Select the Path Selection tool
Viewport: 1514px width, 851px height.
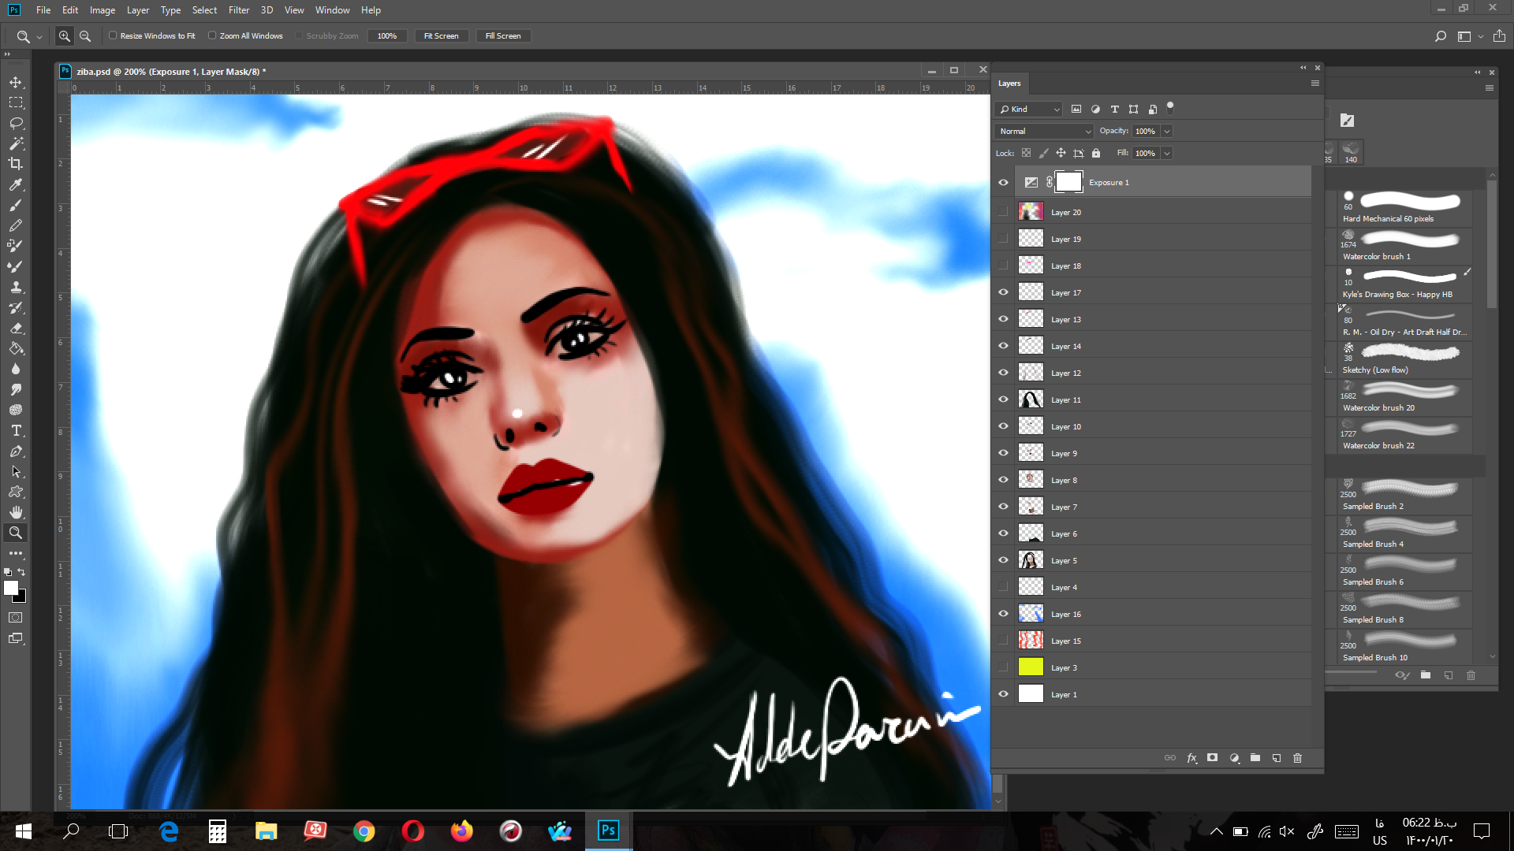16,471
